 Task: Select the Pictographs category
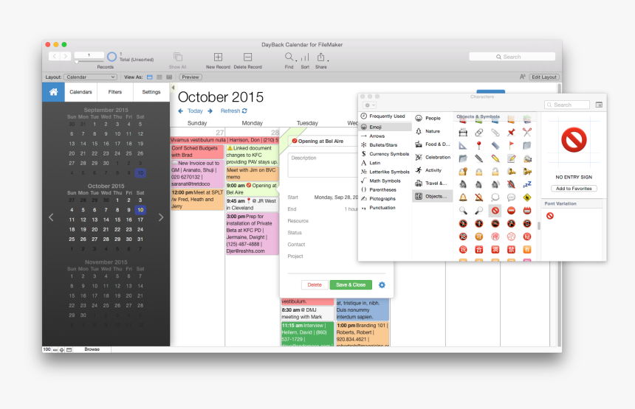(386, 199)
